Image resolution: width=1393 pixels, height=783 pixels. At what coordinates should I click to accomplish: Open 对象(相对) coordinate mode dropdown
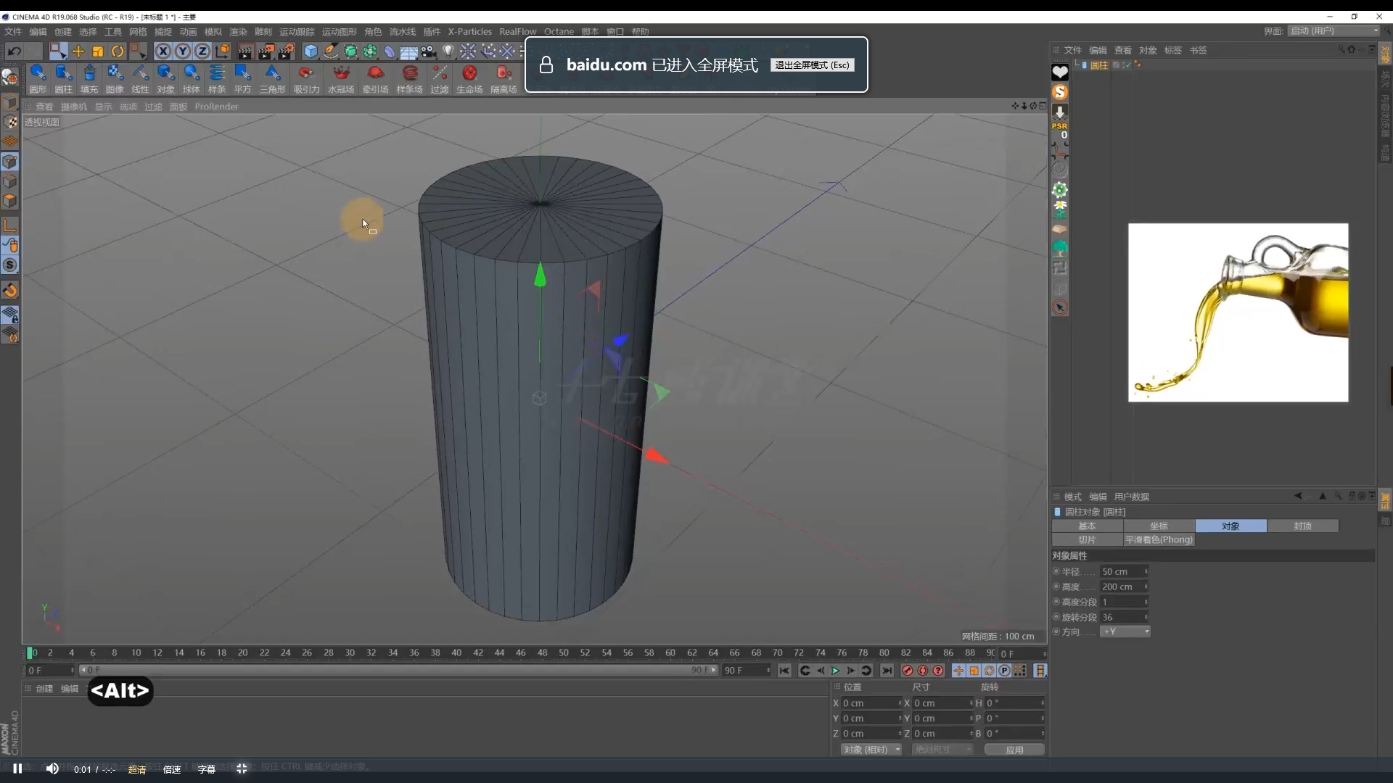coord(871,750)
